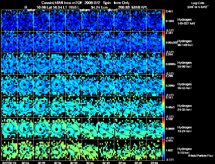Click the Ions Only title text

[122, 3]
